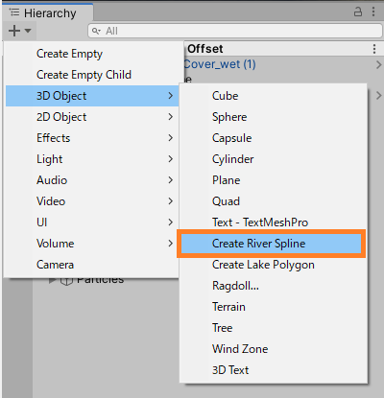Screen dimensions: 384x398
Task: Select Text - TextMeshPro entry
Action: tap(273, 222)
